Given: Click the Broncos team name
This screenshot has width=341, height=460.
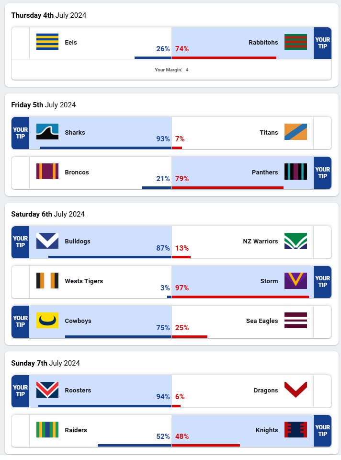Looking at the screenshot, I should click(x=77, y=172).
